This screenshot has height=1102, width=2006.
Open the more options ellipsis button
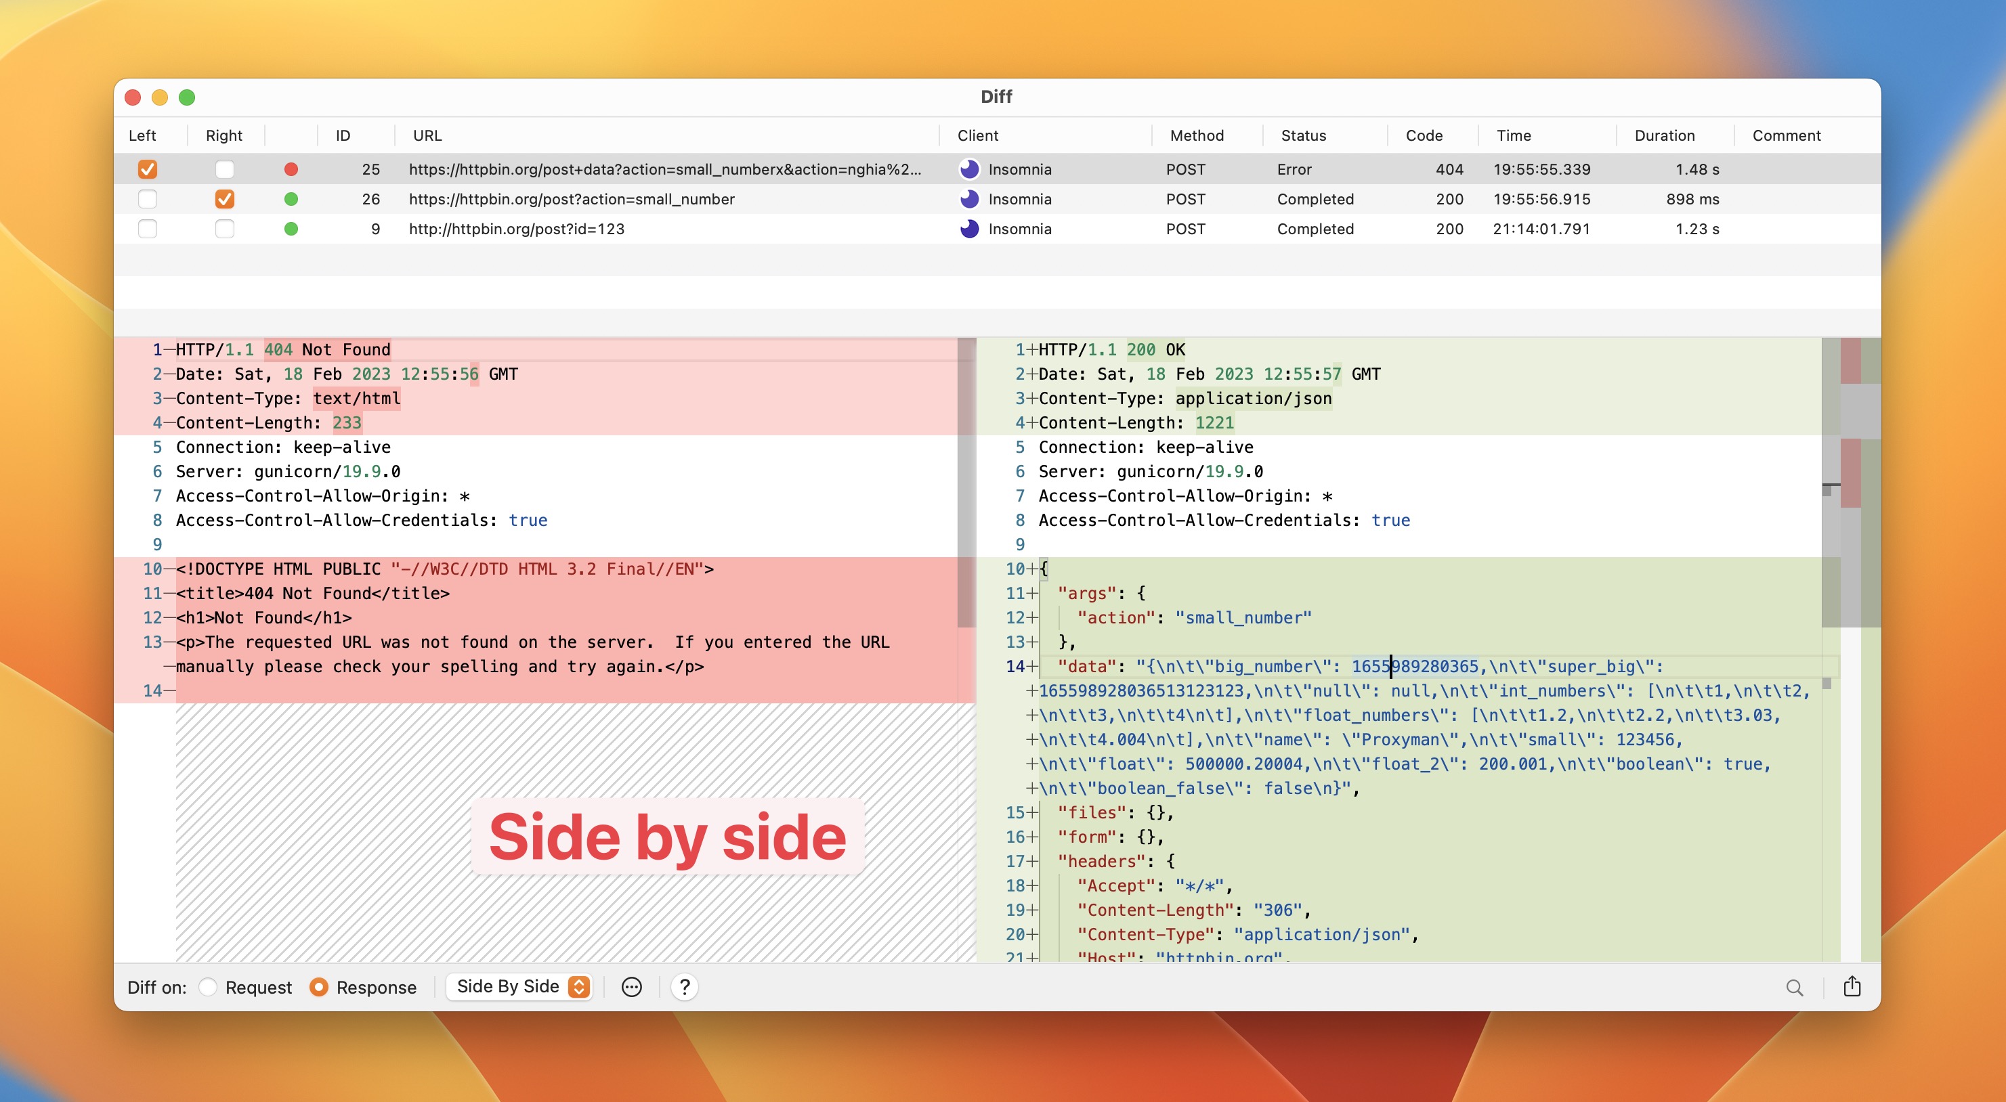click(x=632, y=987)
